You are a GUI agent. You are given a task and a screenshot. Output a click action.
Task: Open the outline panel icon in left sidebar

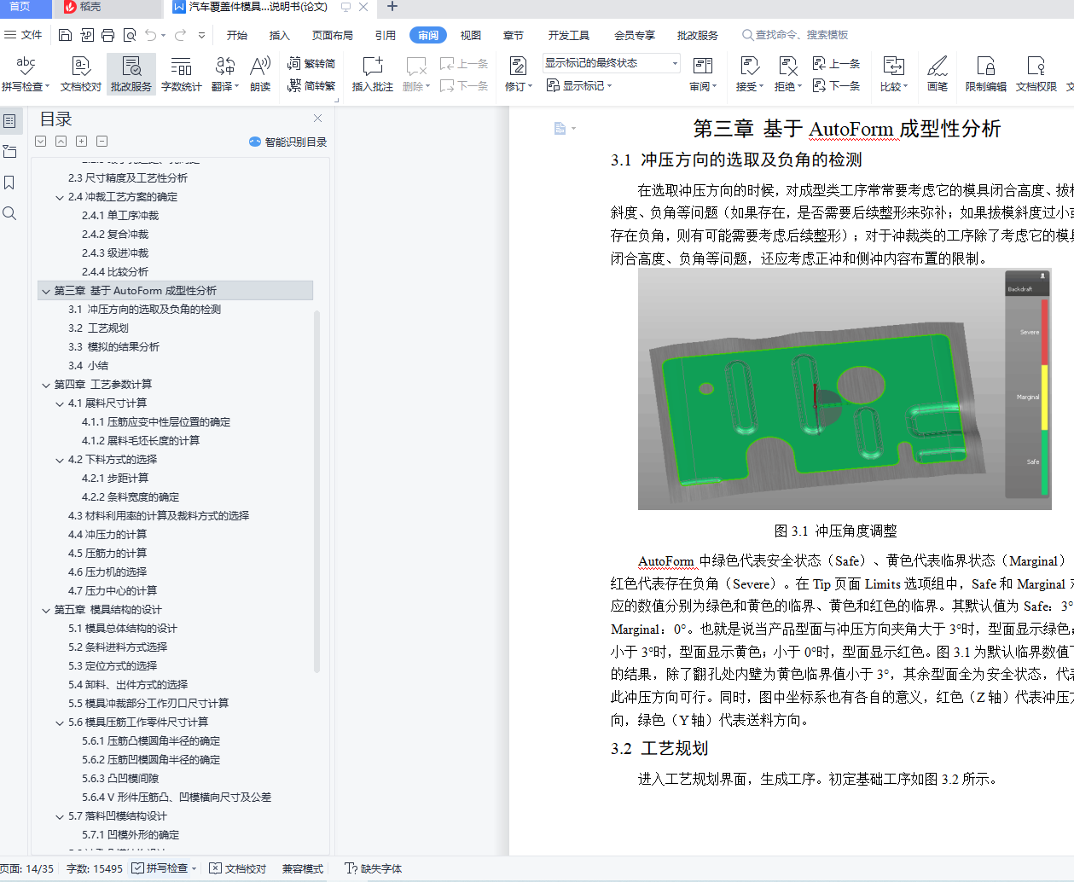pyautogui.click(x=9, y=121)
